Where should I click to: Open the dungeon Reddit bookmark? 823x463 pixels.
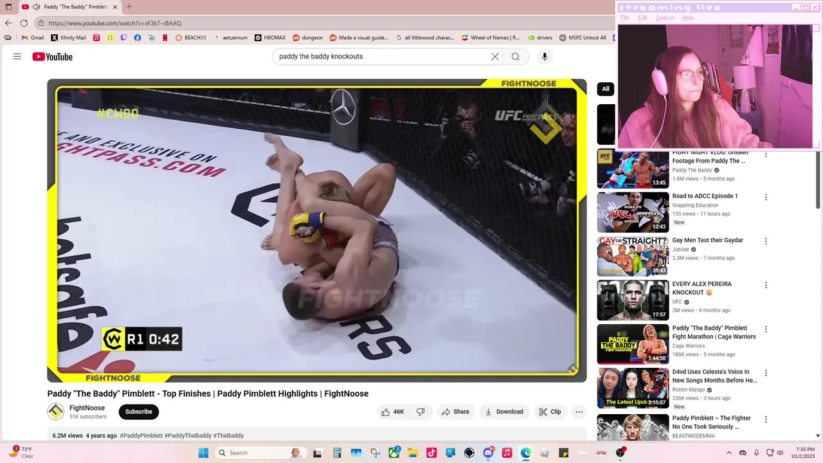307,38
